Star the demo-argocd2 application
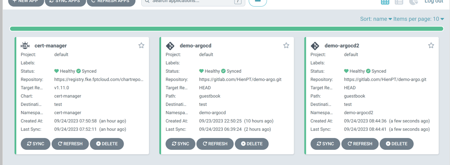This screenshot has height=165, width=450. tap(431, 45)
